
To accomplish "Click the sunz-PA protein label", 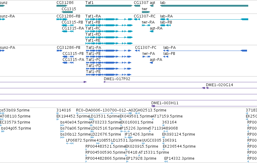I will tap(8, 48).
